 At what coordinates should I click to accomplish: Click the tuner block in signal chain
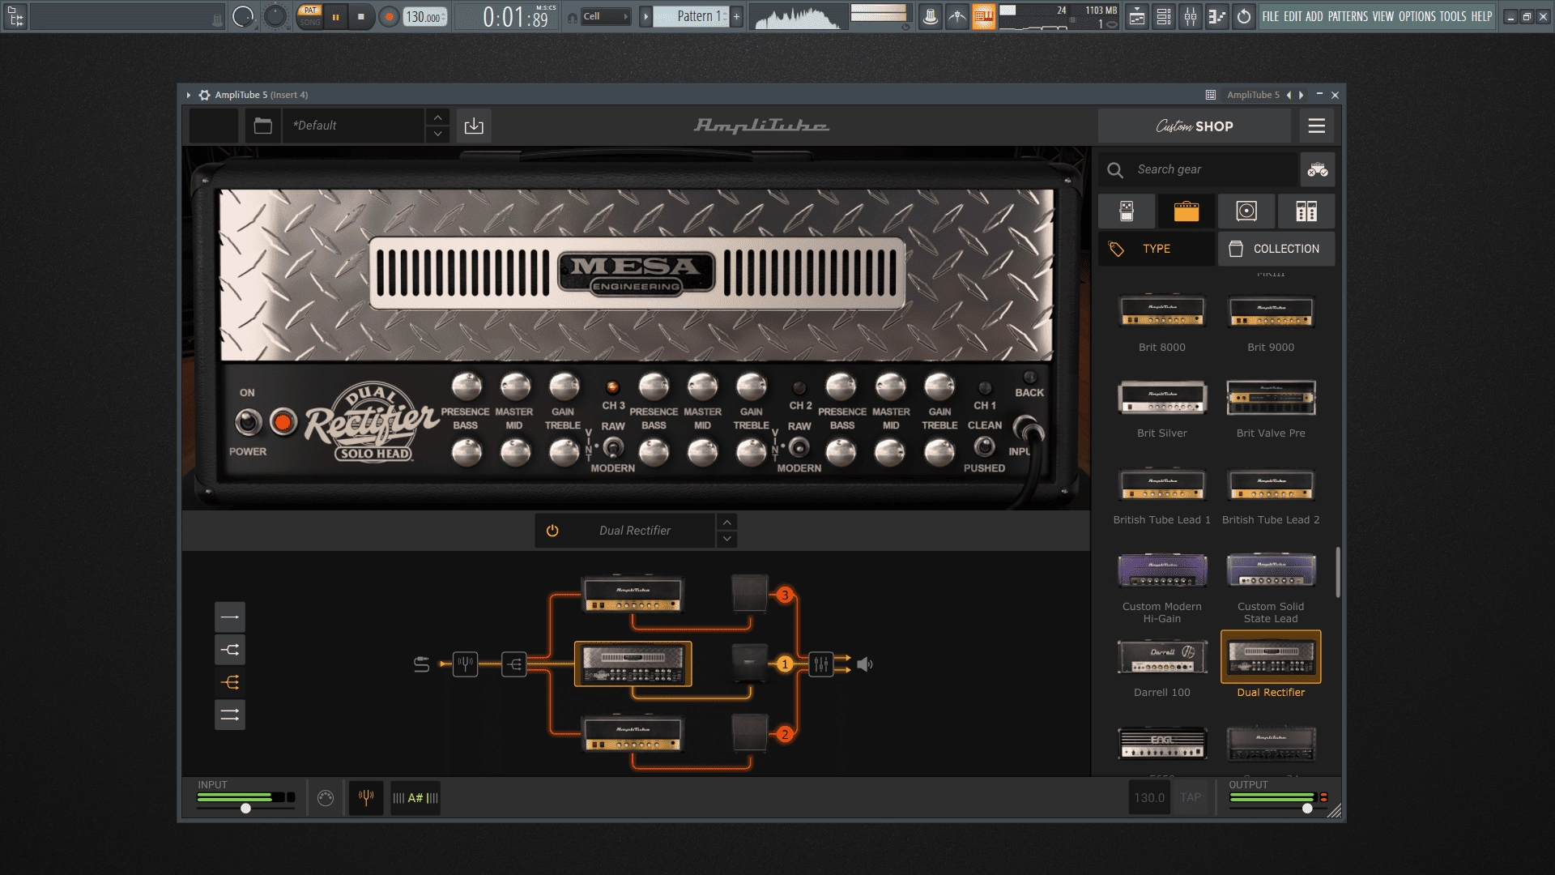(465, 664)
